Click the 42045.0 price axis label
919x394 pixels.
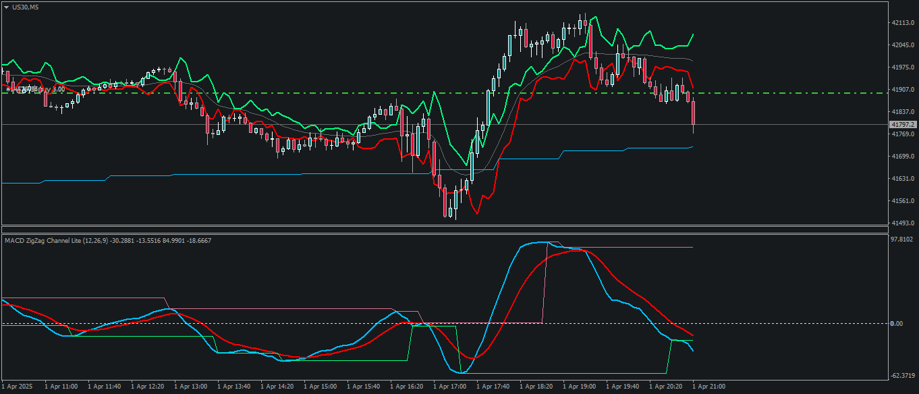(902, 45)
